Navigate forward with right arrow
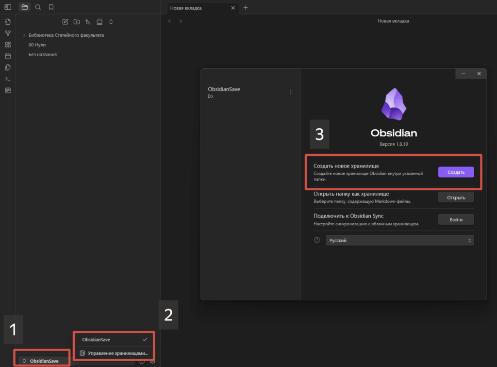This screenshot has height=367, width=497. (180, 21)
